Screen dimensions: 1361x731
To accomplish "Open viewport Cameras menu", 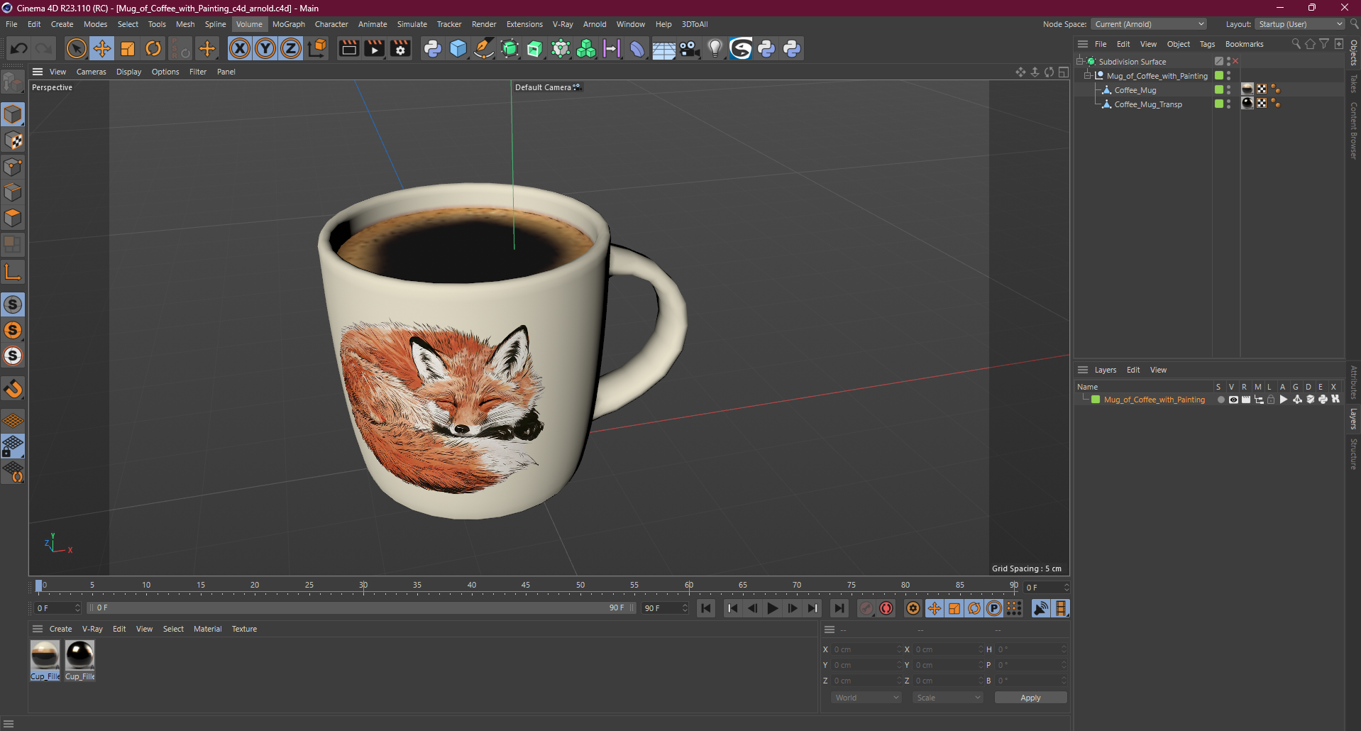I will [91, 72].
